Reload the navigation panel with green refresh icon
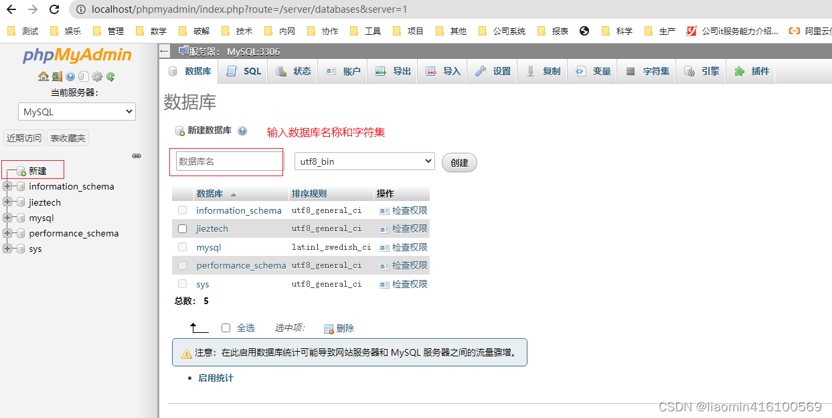 (110, 76)
